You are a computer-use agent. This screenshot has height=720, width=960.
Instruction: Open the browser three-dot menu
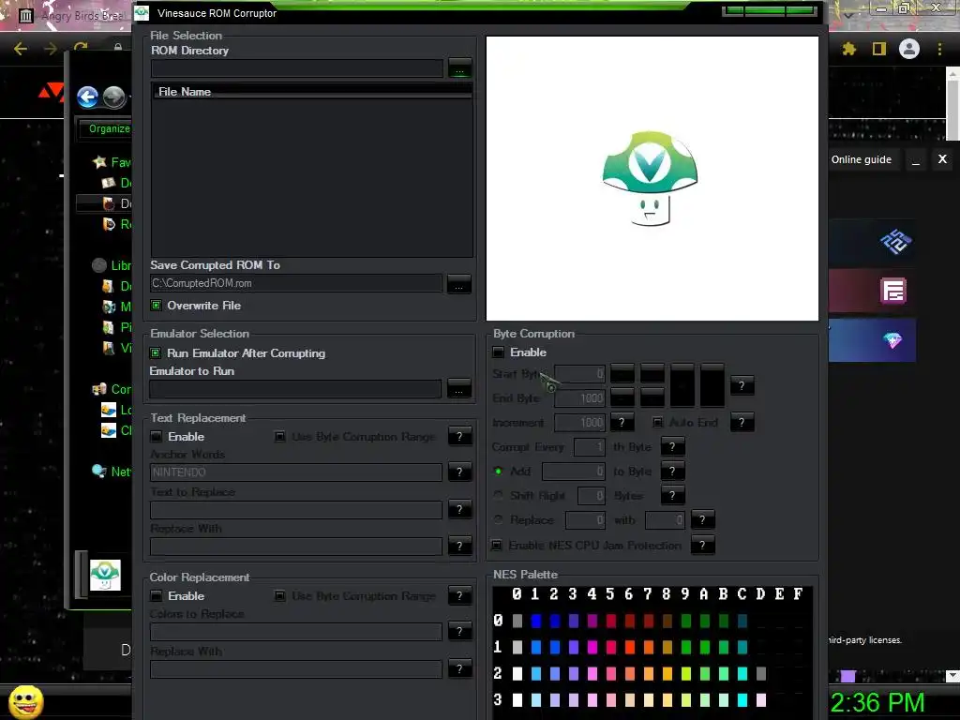pyautogui.click(x=939, y=49)
